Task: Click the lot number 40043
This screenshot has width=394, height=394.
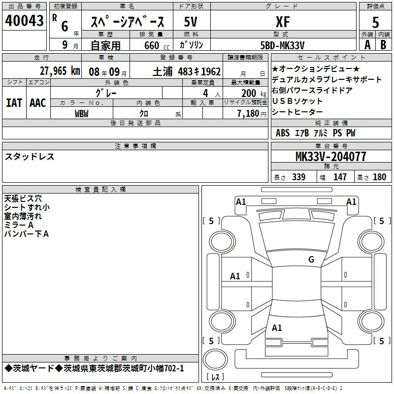Action: [x=24, y=21]
